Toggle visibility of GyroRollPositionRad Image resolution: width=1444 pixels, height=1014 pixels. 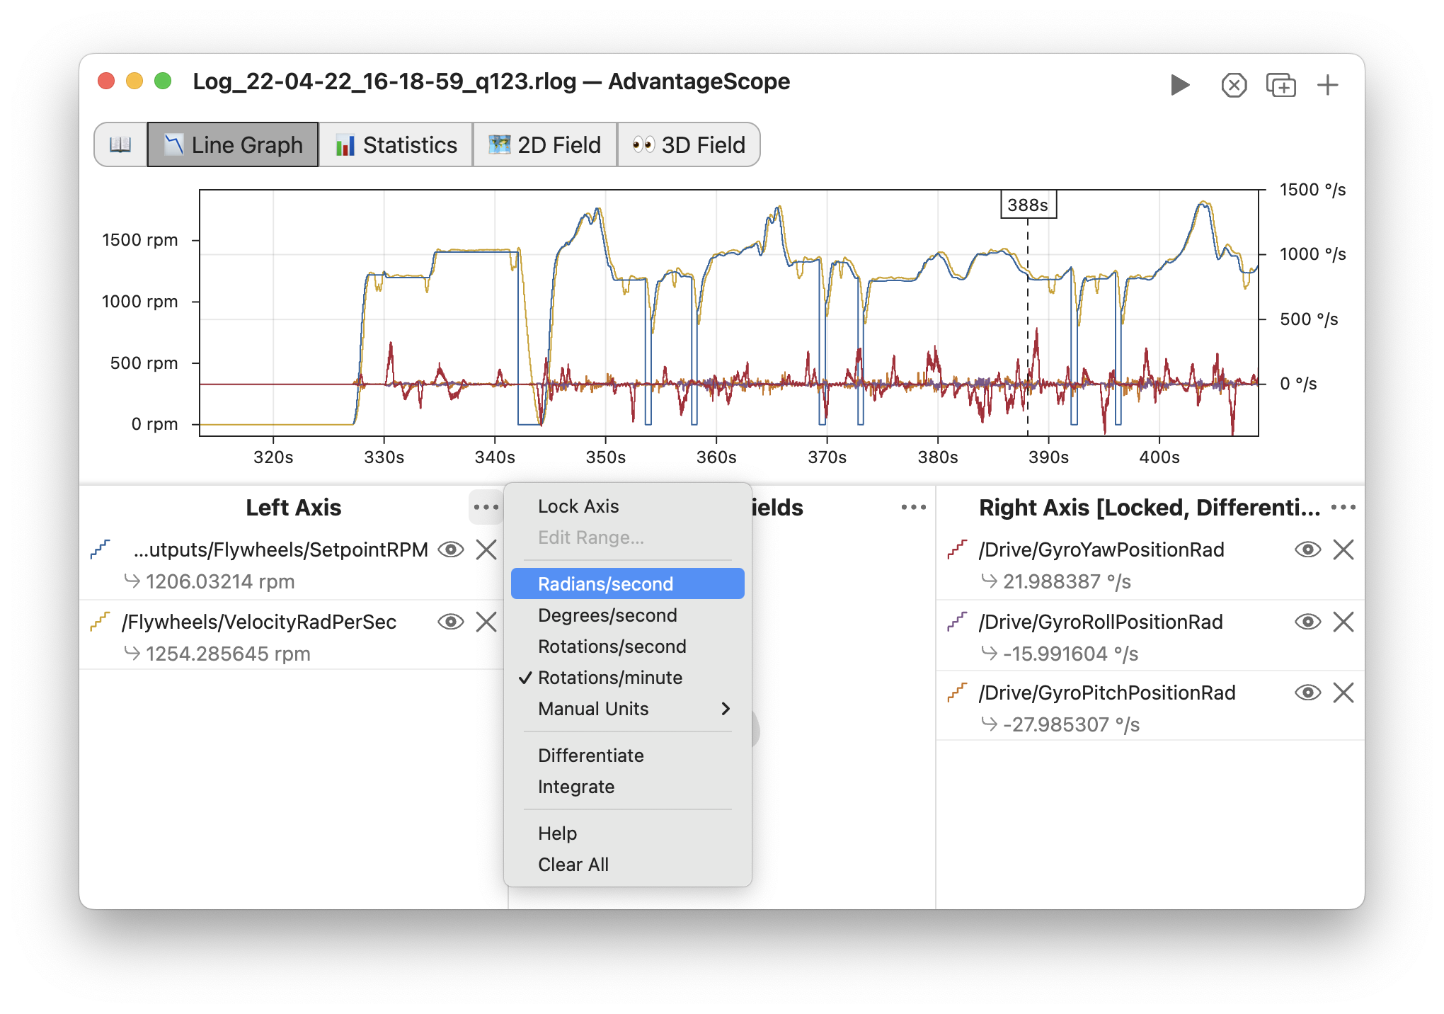tap(1307, 622)
